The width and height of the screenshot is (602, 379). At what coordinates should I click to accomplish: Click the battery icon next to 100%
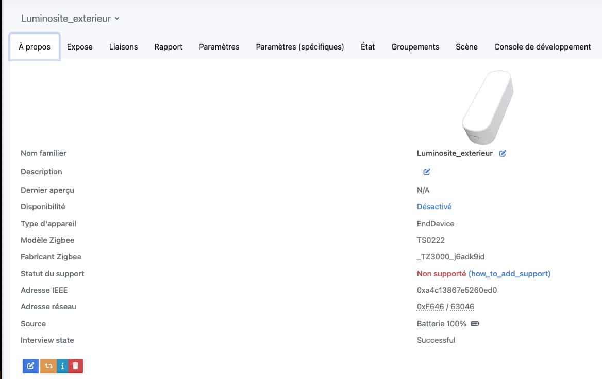click(x=475, y=324)
